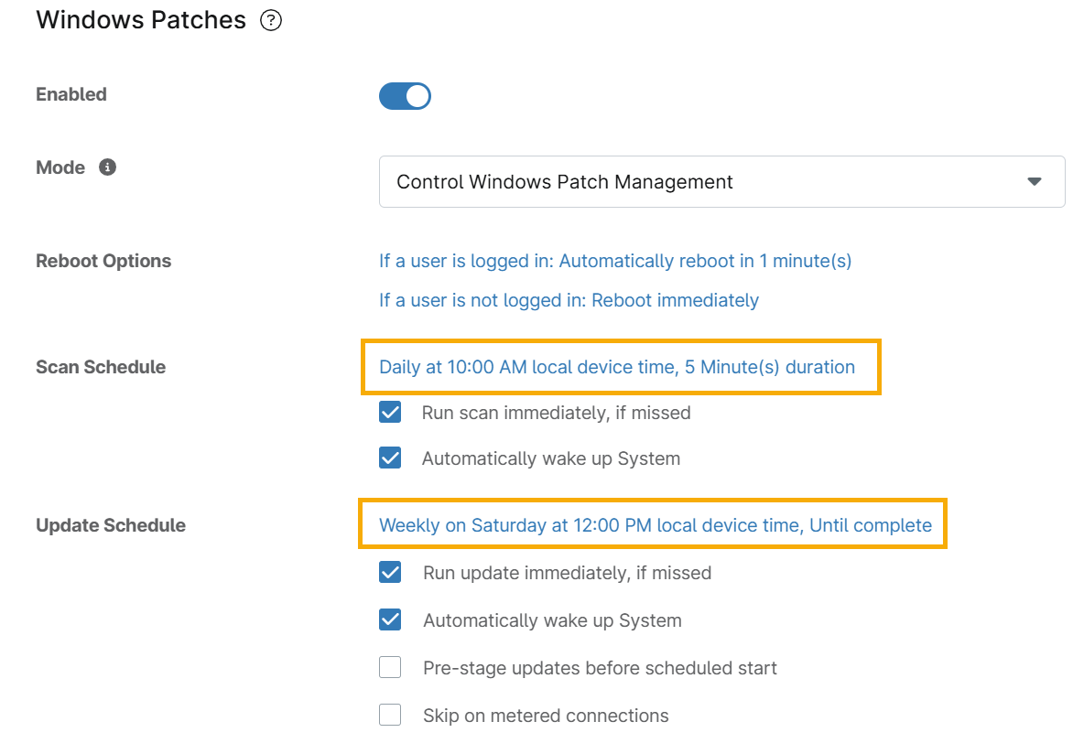Screen dimensions: 1073x754
Task: Uncheck 'Automatically wake up System' under Update Schedule
Action: point(390,620)
